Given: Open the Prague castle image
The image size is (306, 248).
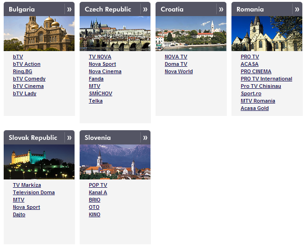Looking at the screenshot, I should coord(115,34).
